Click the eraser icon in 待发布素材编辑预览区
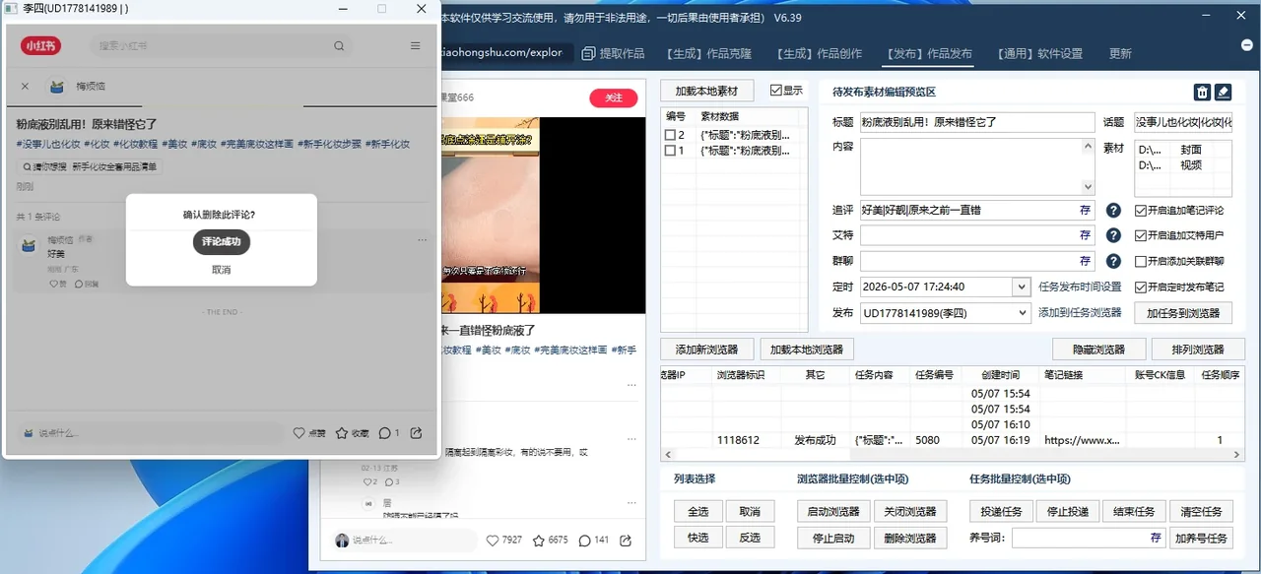 (1223, 92)
